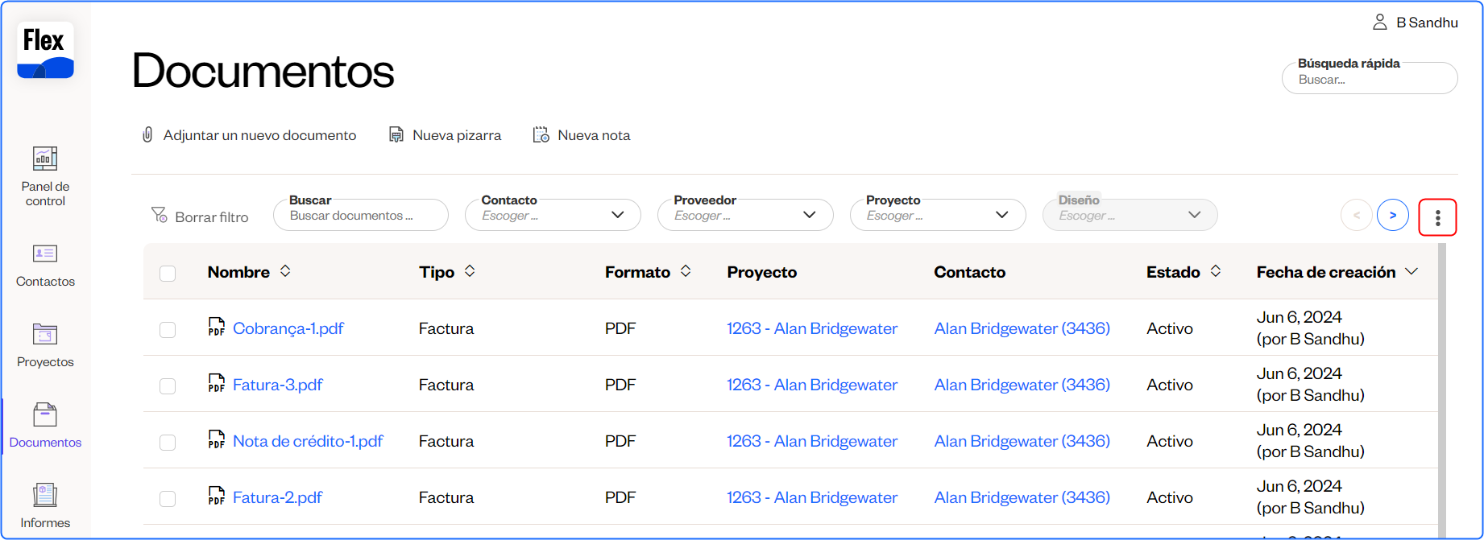Sort by Tipo column arrows

click(470, 271)
